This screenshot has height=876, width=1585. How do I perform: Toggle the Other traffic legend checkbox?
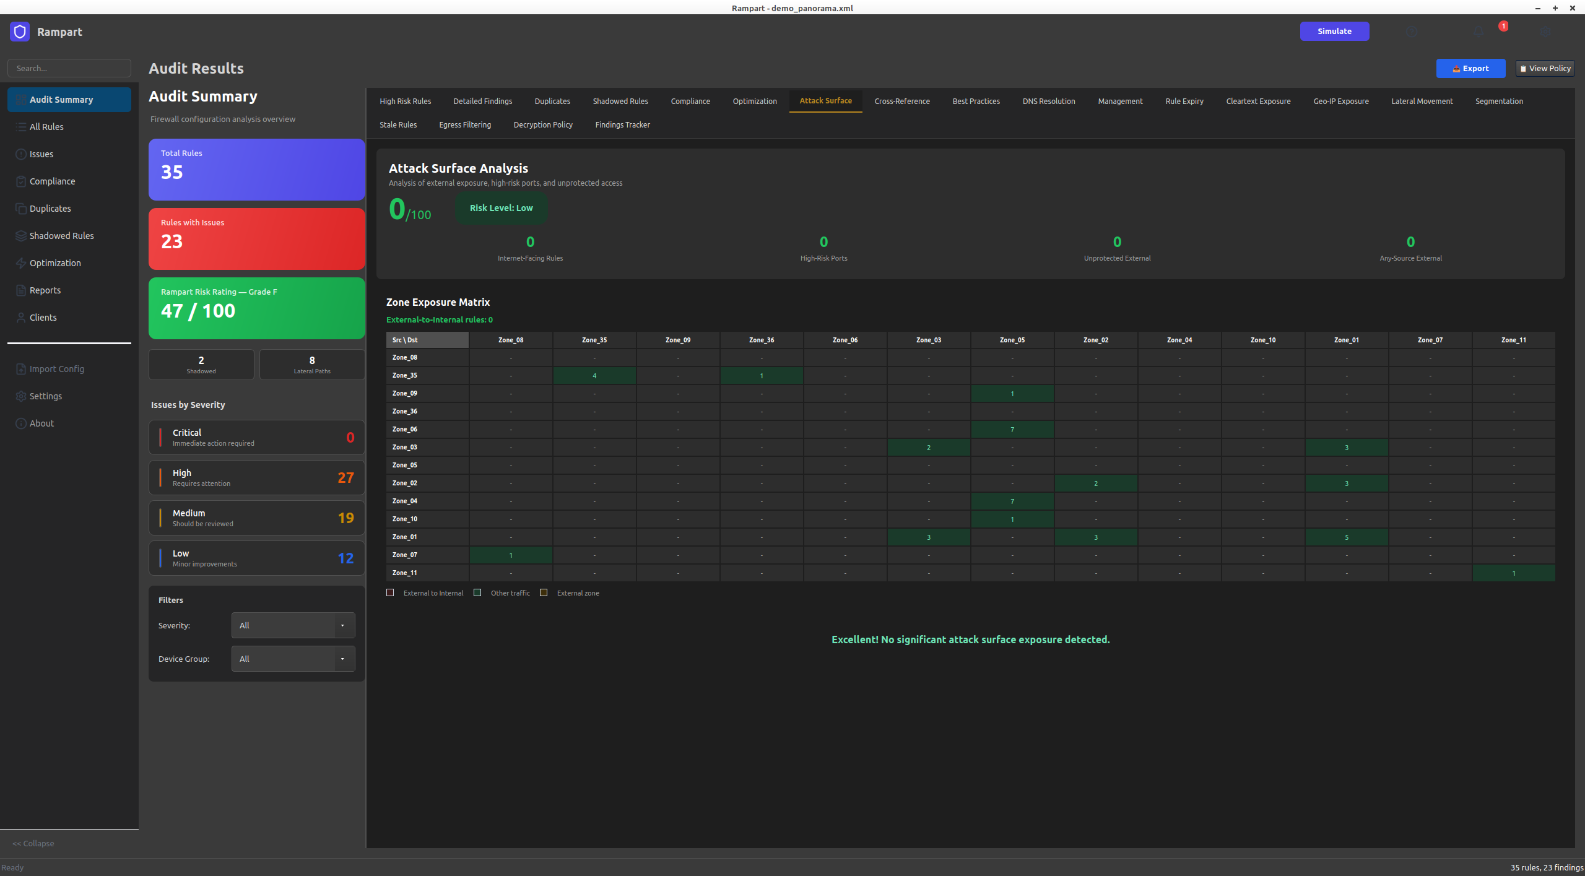click(x=477, y=592)
